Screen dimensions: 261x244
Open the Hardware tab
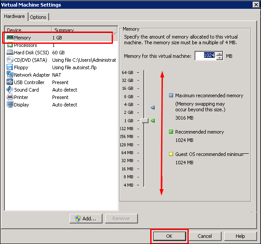click(14, 16)
